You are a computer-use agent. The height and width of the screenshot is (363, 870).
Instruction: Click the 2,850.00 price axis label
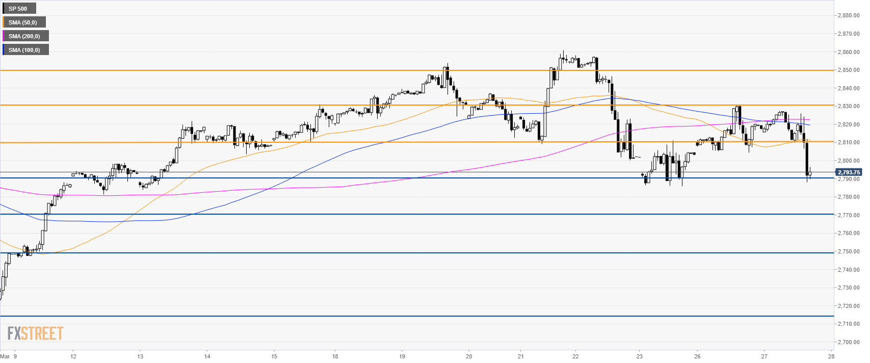848,70
